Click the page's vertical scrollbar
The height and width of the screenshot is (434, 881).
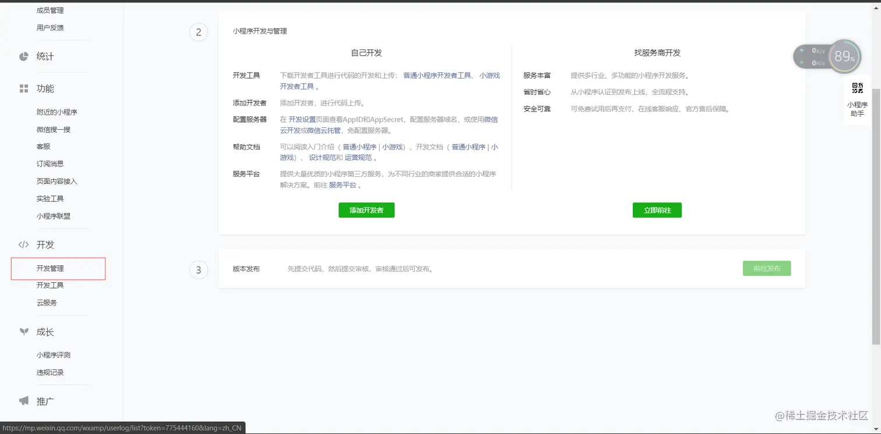pos(876,215)
